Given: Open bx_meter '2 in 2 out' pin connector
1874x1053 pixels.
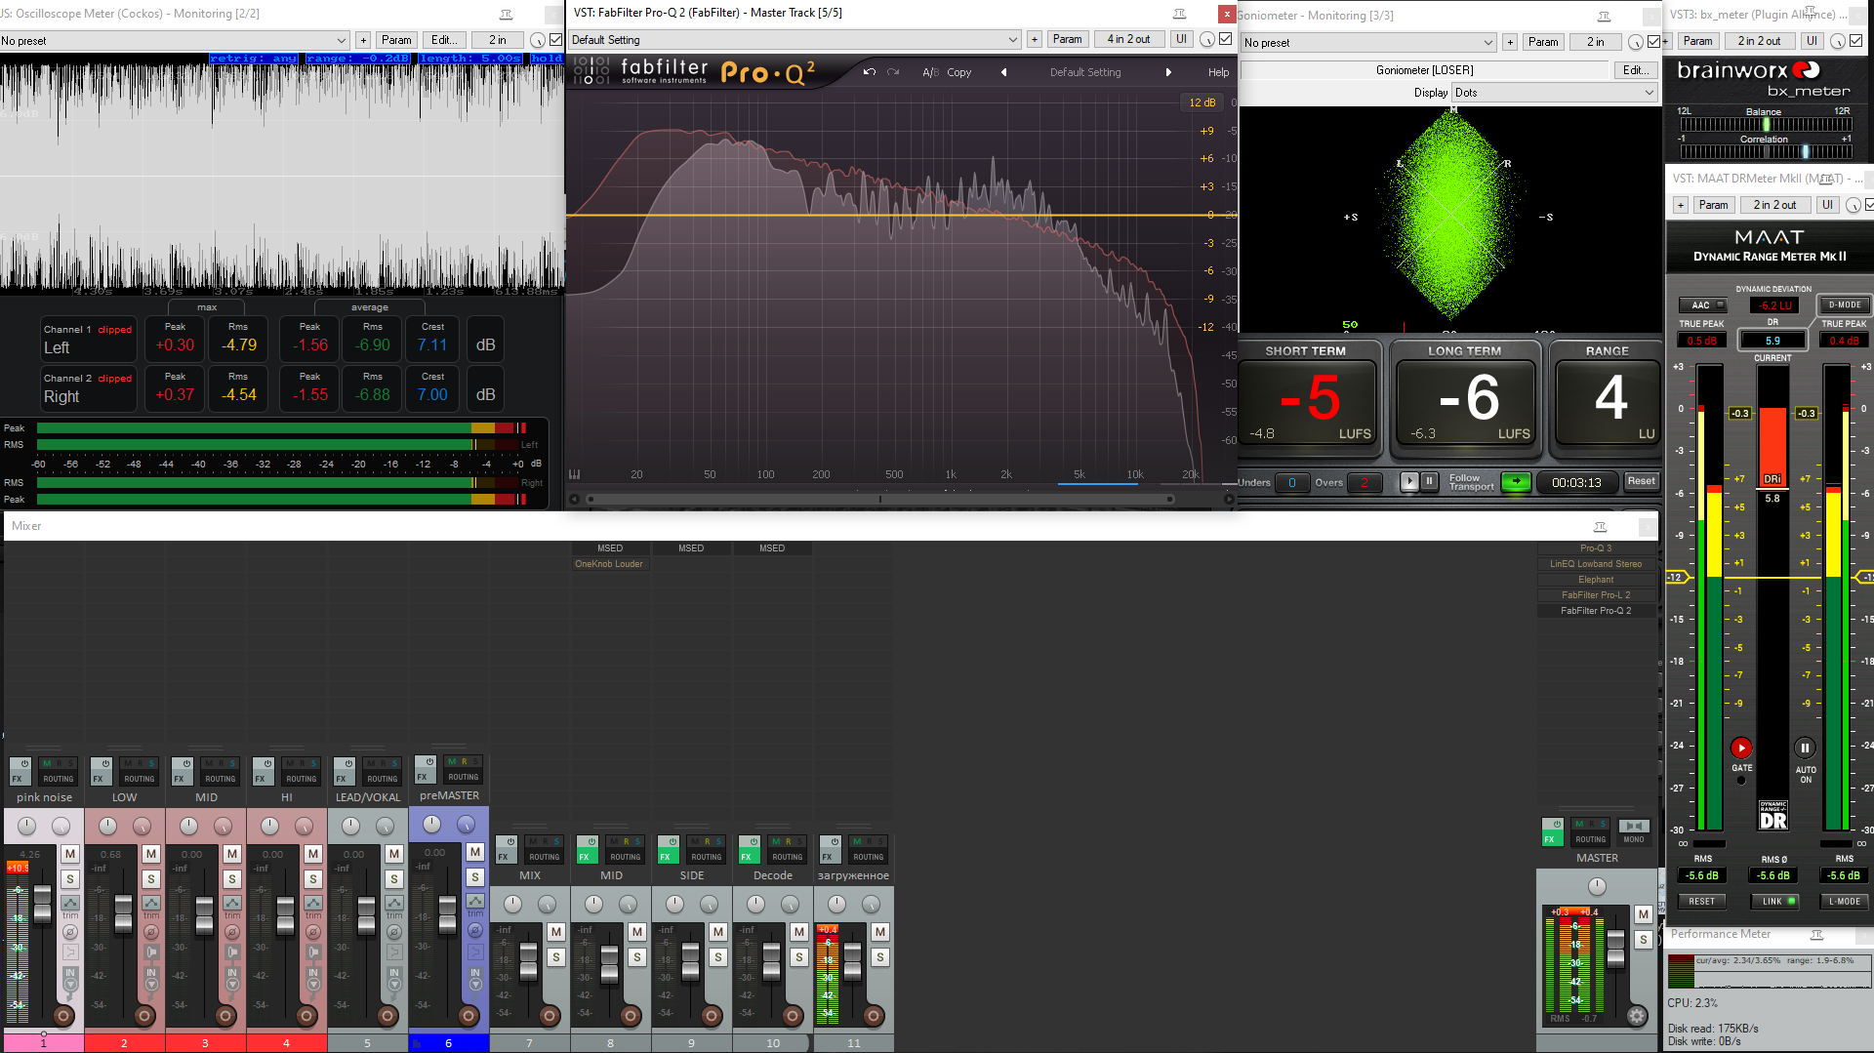Looking at the screenshot, I should point(1759,41).
